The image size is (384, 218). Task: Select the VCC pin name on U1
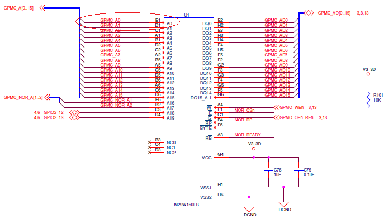206,158
